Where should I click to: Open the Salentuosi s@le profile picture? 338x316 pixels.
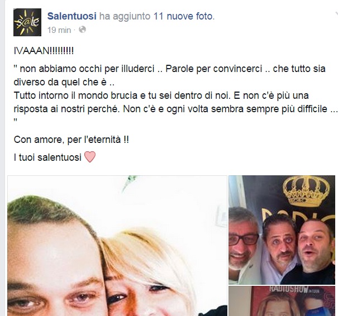click(27, 22)
